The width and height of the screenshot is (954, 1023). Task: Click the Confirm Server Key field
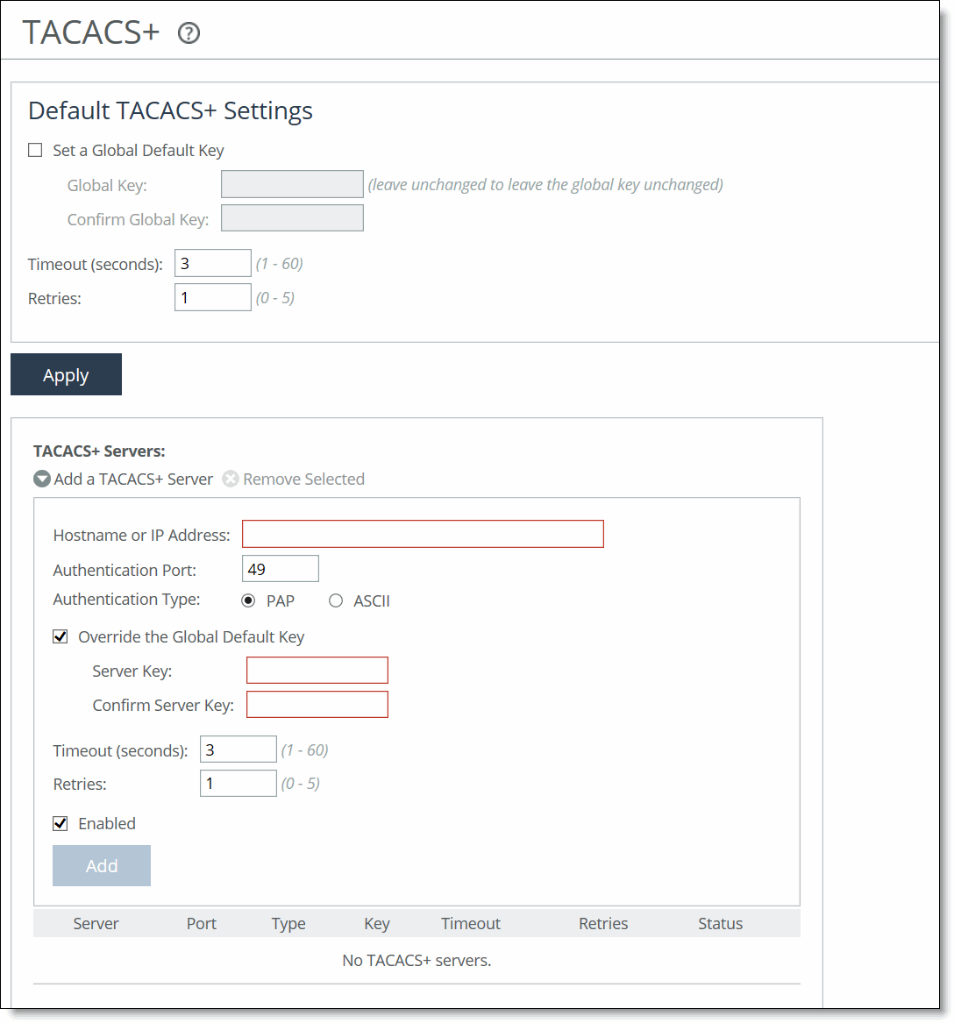pyautogui.click(x=317, y=704)
